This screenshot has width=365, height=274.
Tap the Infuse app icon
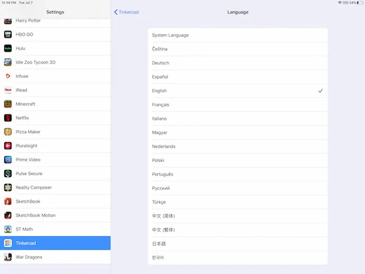point(8,76)
